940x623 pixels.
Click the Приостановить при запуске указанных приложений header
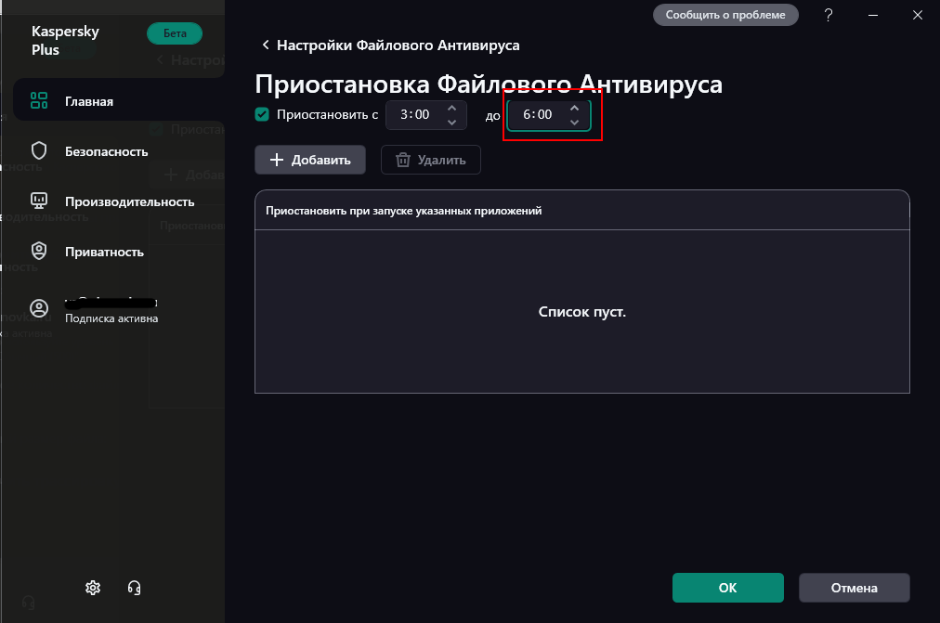coord(403,211)
